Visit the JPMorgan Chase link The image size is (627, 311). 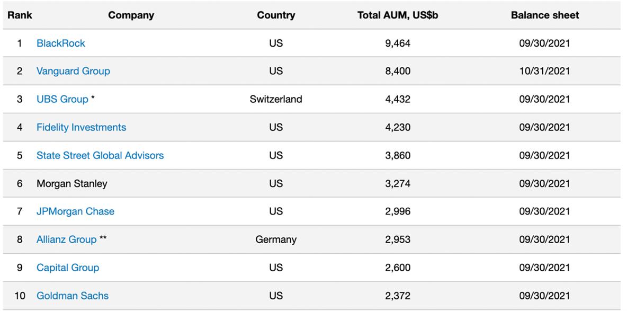[x=75, y=211]
